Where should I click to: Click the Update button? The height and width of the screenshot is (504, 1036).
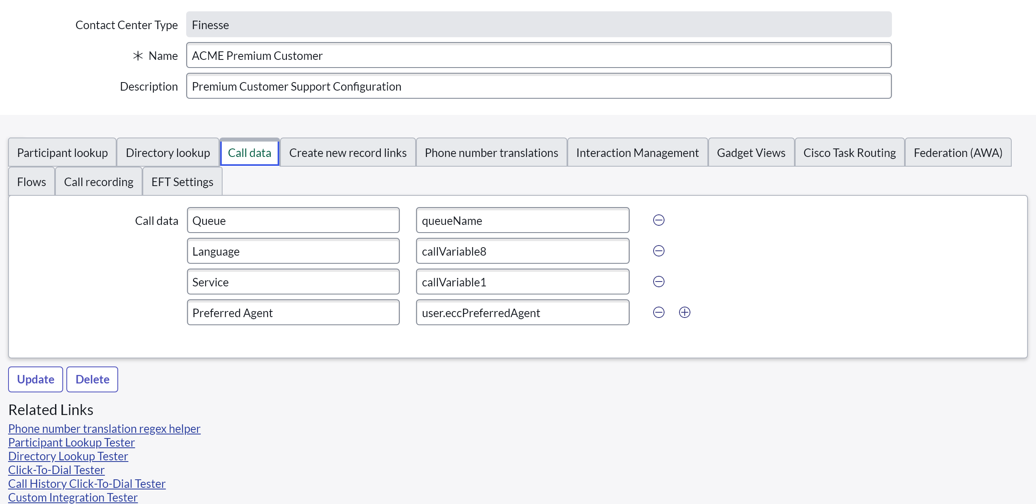pyautogui.click(x=36, y=379)
